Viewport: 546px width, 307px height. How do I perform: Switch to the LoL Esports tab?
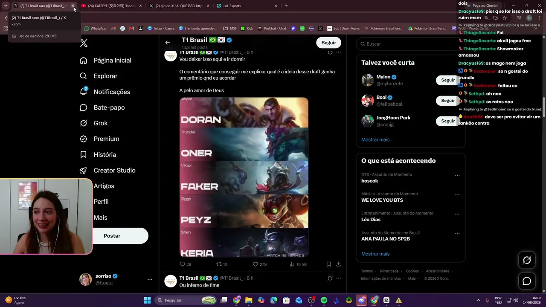click(x=247, y=6)
